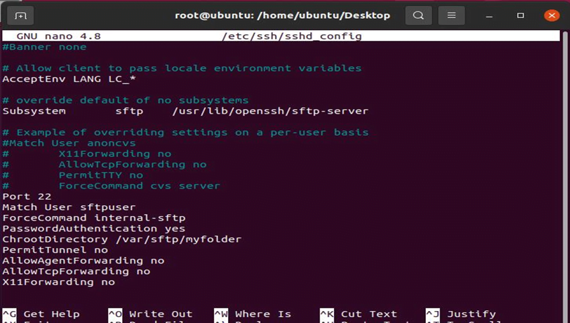Click the ChrootDirectory /var/sftp/myfolder line

tap(121, 239)
